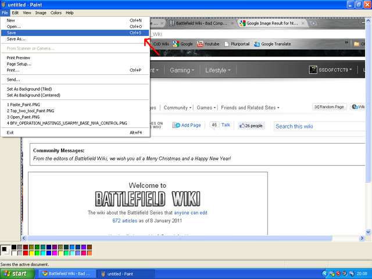Click the vertical scrollbar up arrow
372x279 pixels.
click(x=368, y=21)
